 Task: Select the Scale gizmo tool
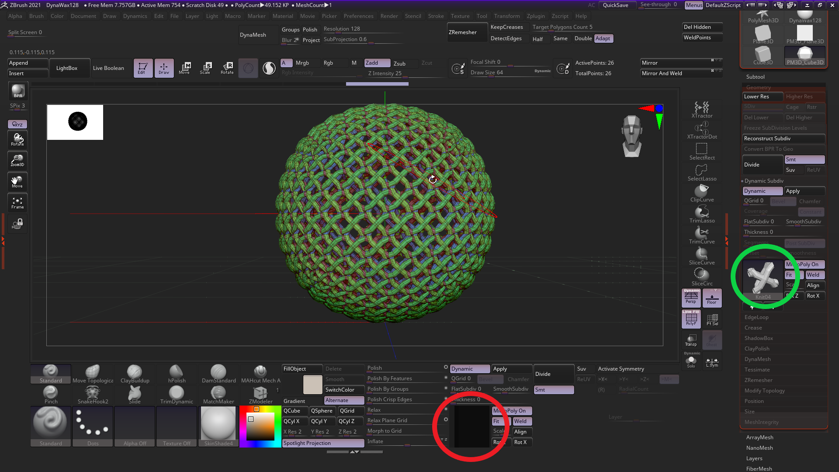(205, 68)
